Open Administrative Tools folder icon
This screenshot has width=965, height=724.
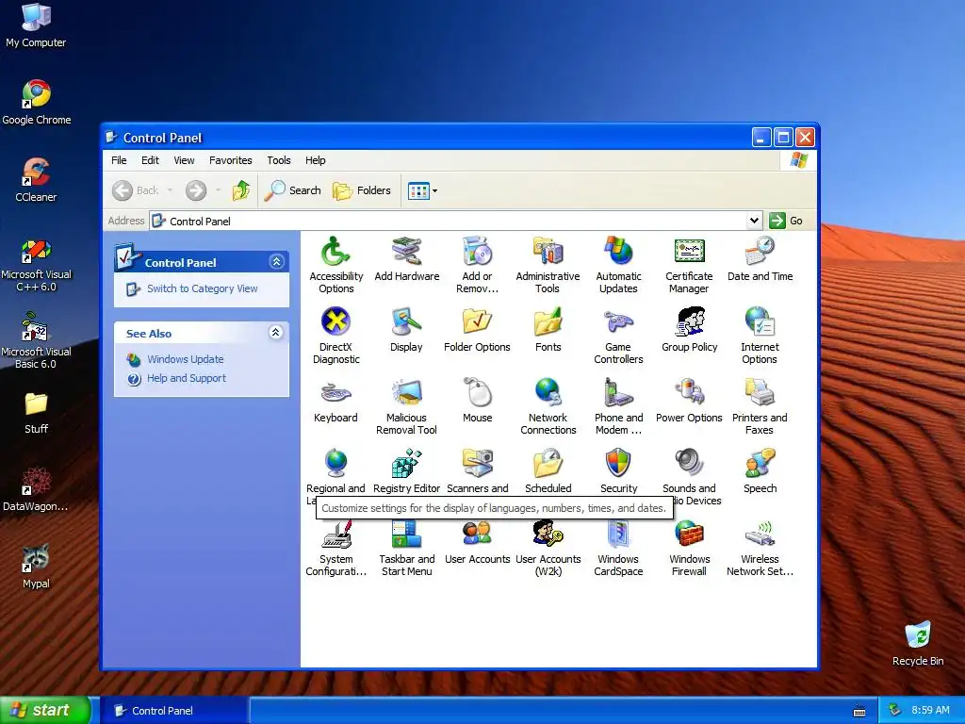(x=548, y=252)
